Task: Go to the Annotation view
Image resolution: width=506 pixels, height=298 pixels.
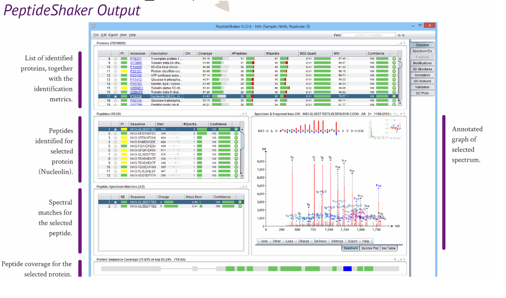Action: click(422, 75)
